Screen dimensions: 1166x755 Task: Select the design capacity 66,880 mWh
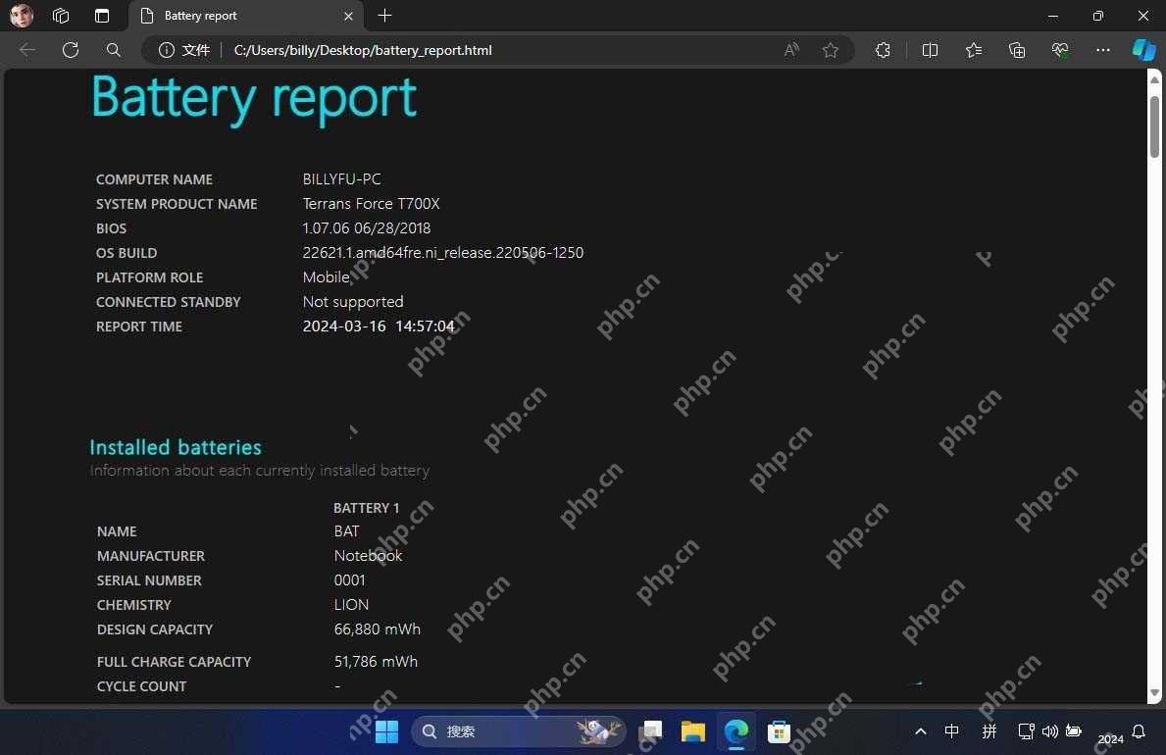click(x=377, y=629)
